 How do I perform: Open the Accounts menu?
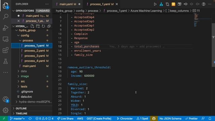tap(5, 99)
